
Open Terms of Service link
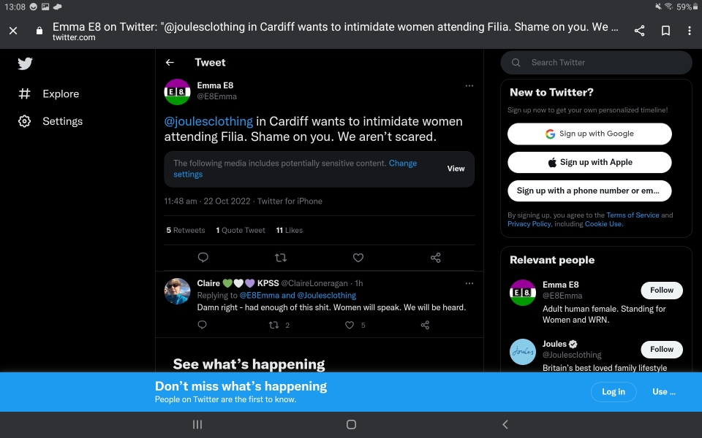coord(633,215)
